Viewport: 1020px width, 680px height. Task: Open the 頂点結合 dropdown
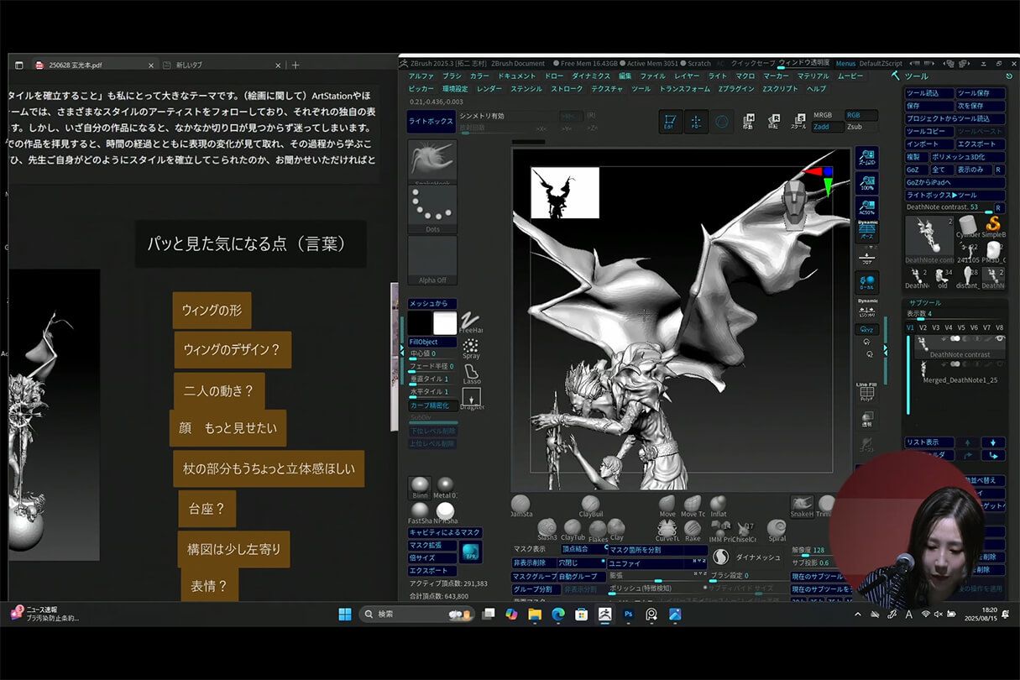point(577,548)
